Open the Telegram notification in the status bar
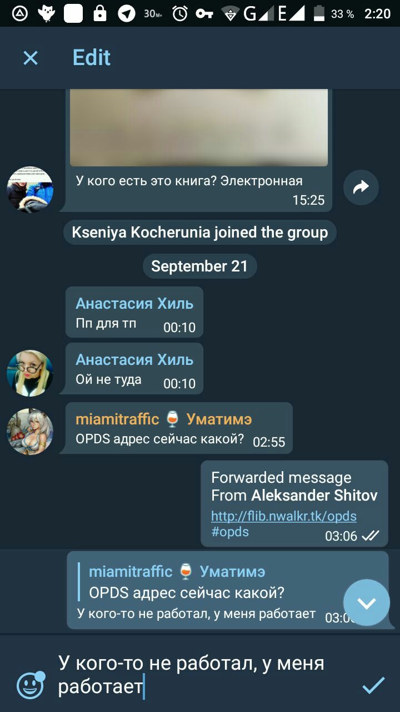The height and width of the screenshot is (712, 400). click(x=126, y=14)
